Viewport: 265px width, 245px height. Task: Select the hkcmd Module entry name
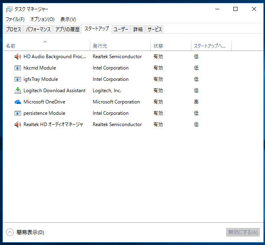pos(40,68)
